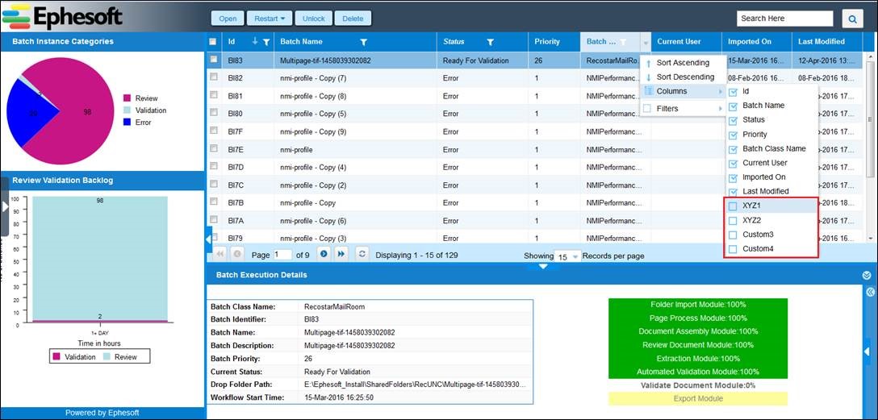Uncheck the Batch Class Name column checkbox
The height and width of the screenshot is (420, 878).
[733, 149]
